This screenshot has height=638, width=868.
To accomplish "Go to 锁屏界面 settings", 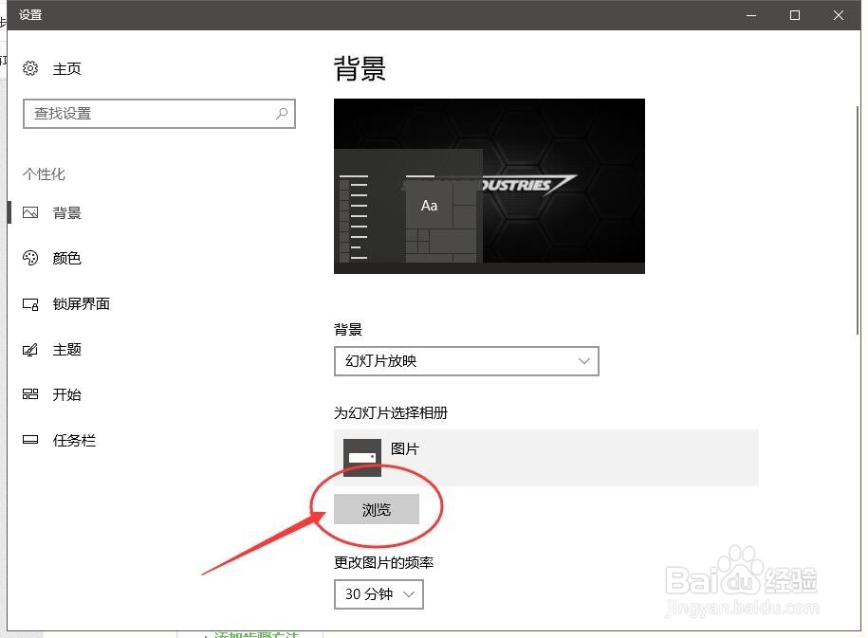I will pos(82,303).
